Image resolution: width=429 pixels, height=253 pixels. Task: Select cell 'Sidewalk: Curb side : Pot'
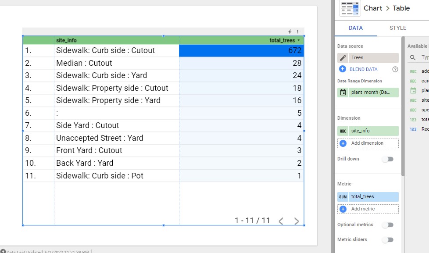pyautogui.click(x=117, y=175)
